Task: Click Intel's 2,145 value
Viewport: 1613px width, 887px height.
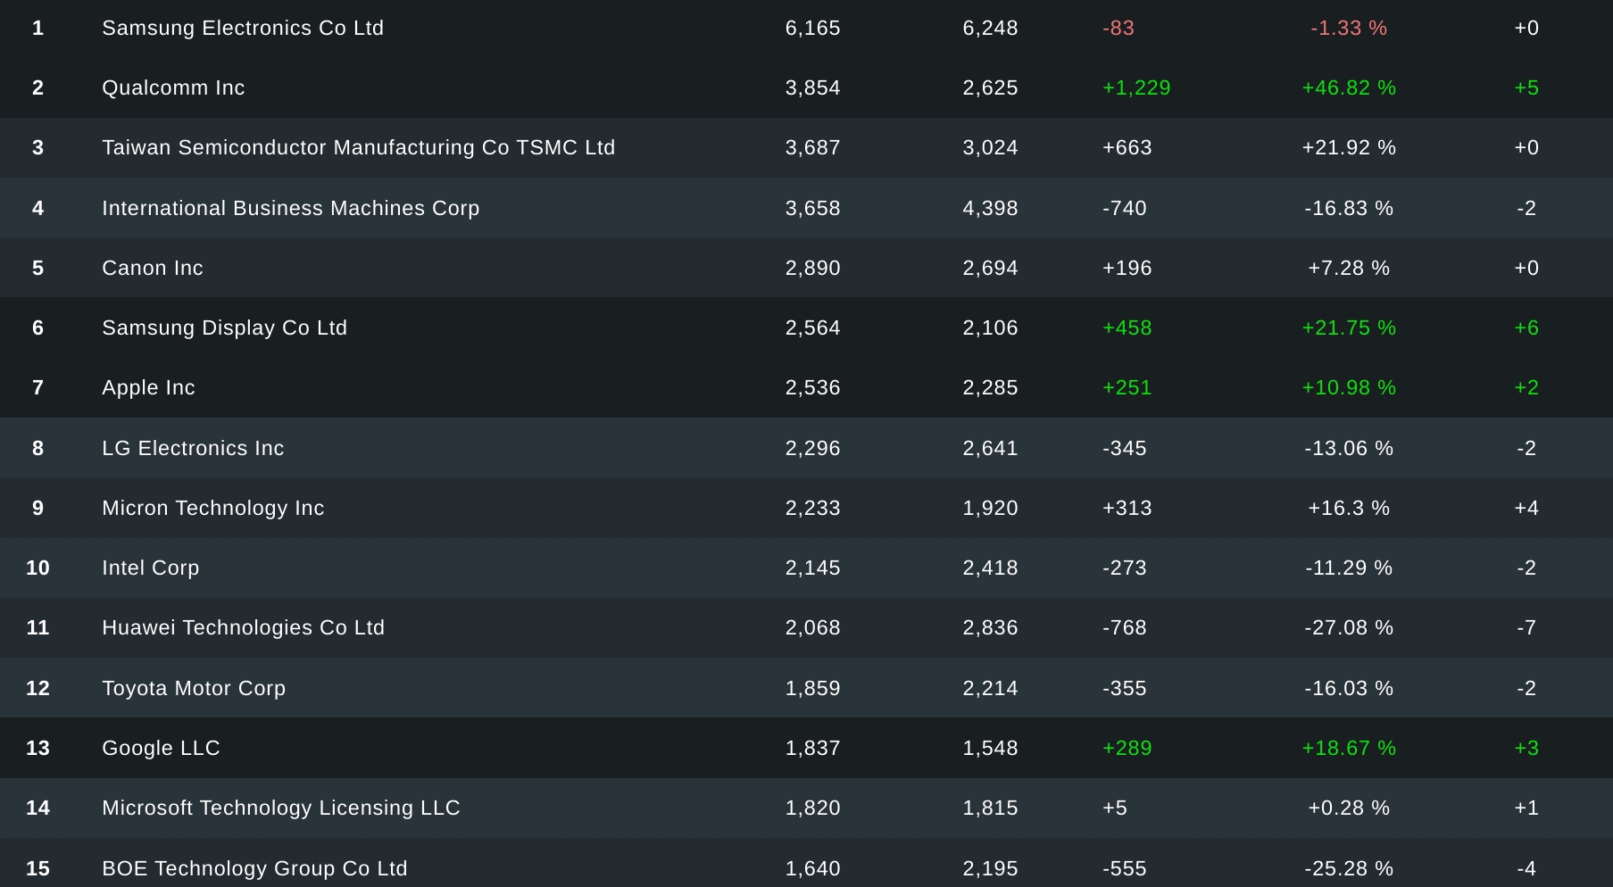Action: click(x=813, y=568)
